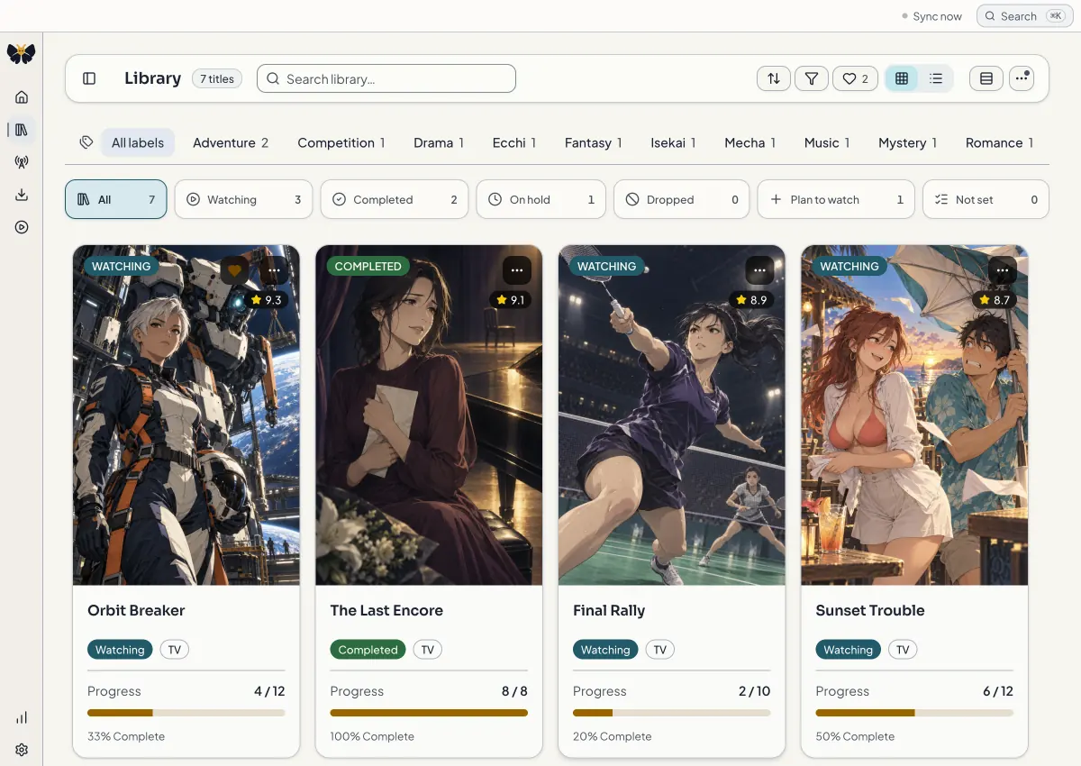Click the Search library input field

click(386, 78)
